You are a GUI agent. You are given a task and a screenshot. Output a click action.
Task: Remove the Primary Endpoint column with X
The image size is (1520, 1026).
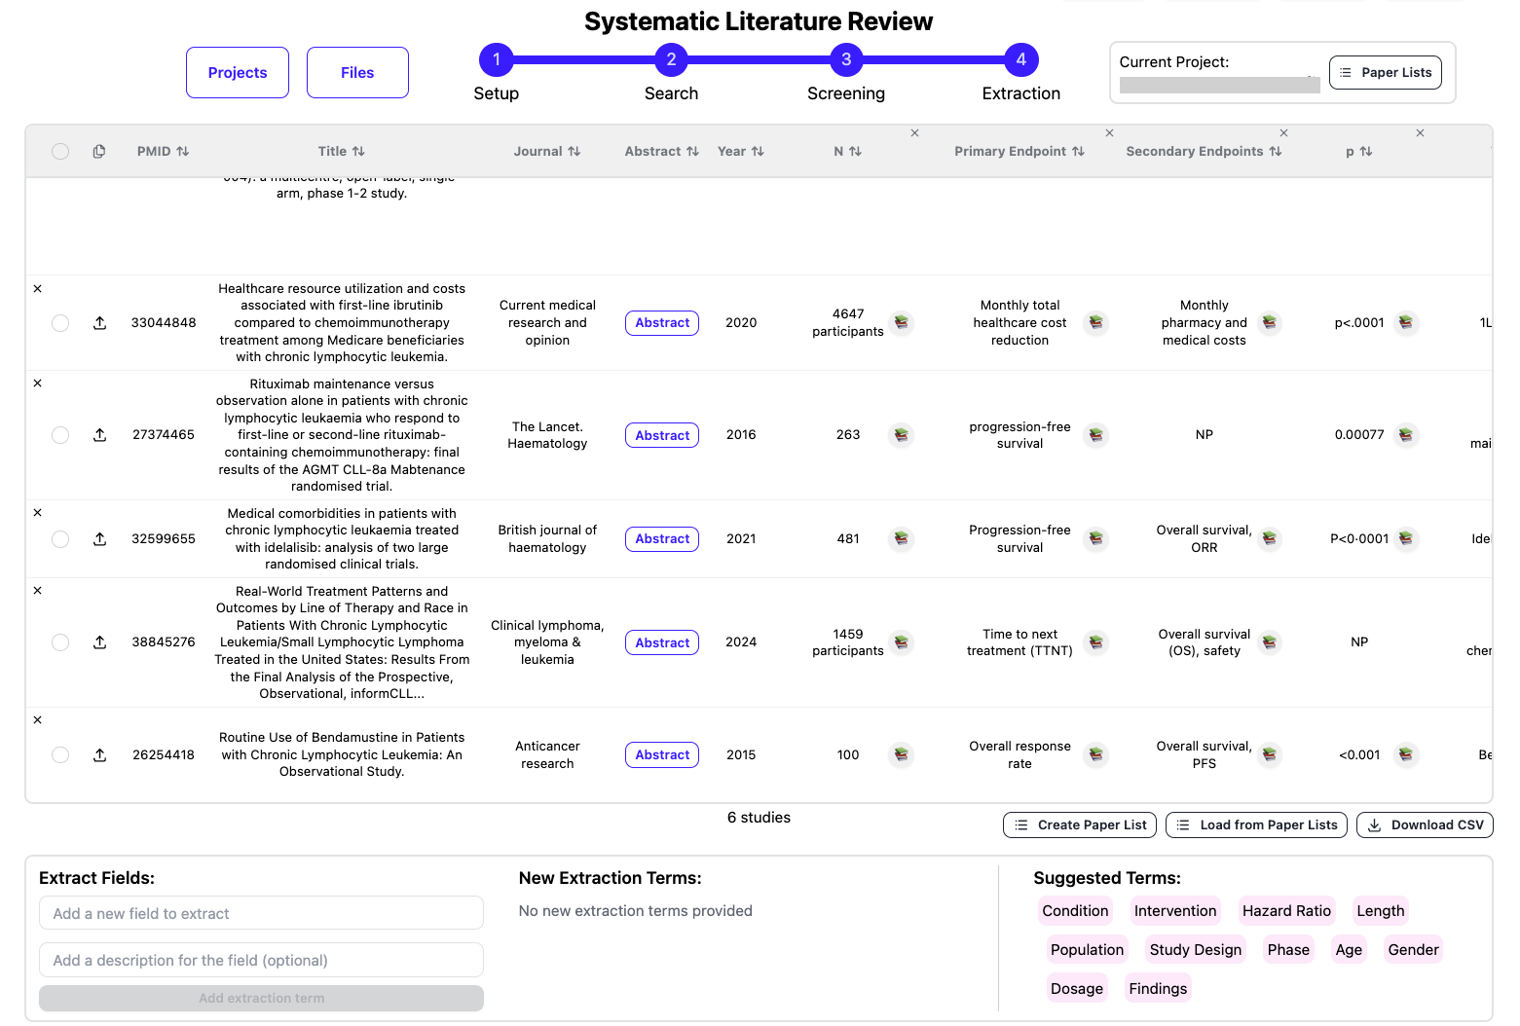tap(1109, 133)
